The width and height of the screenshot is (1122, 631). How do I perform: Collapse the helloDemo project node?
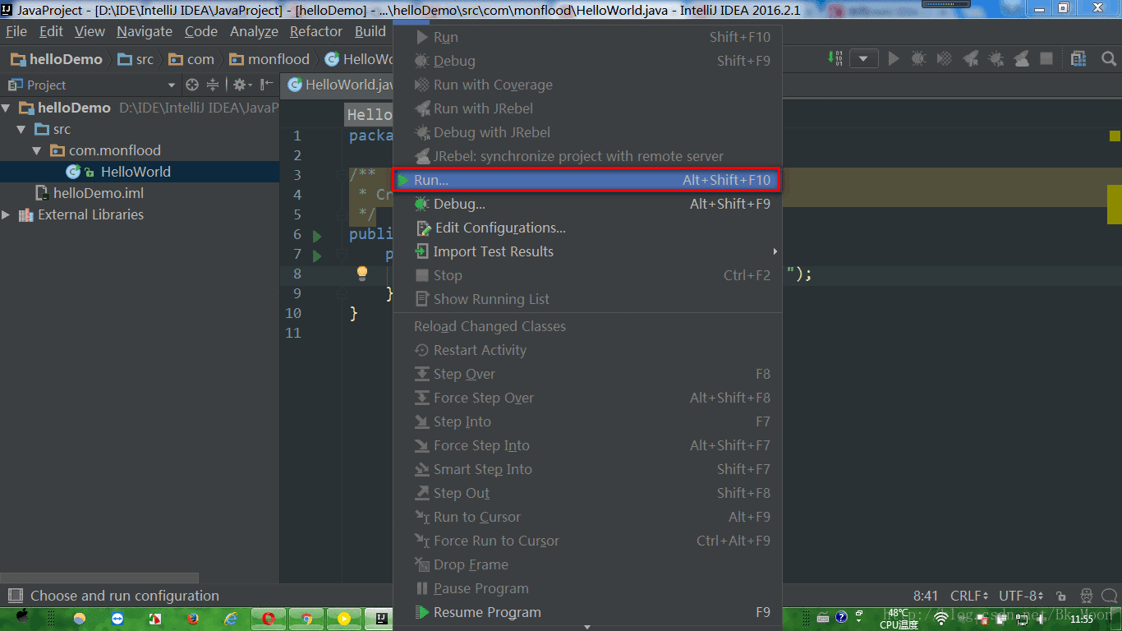[7, 108]
